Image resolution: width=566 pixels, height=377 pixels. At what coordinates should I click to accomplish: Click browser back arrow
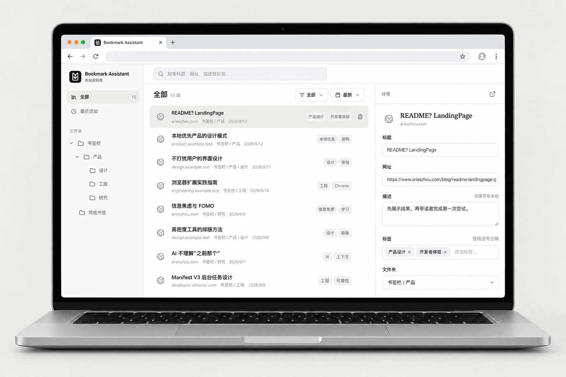(x=70, y=56)
